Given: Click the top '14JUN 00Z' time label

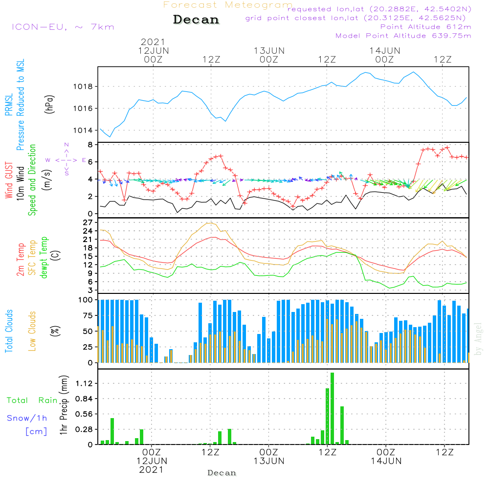Looking at the screenshot, I should tap(384, 55).
